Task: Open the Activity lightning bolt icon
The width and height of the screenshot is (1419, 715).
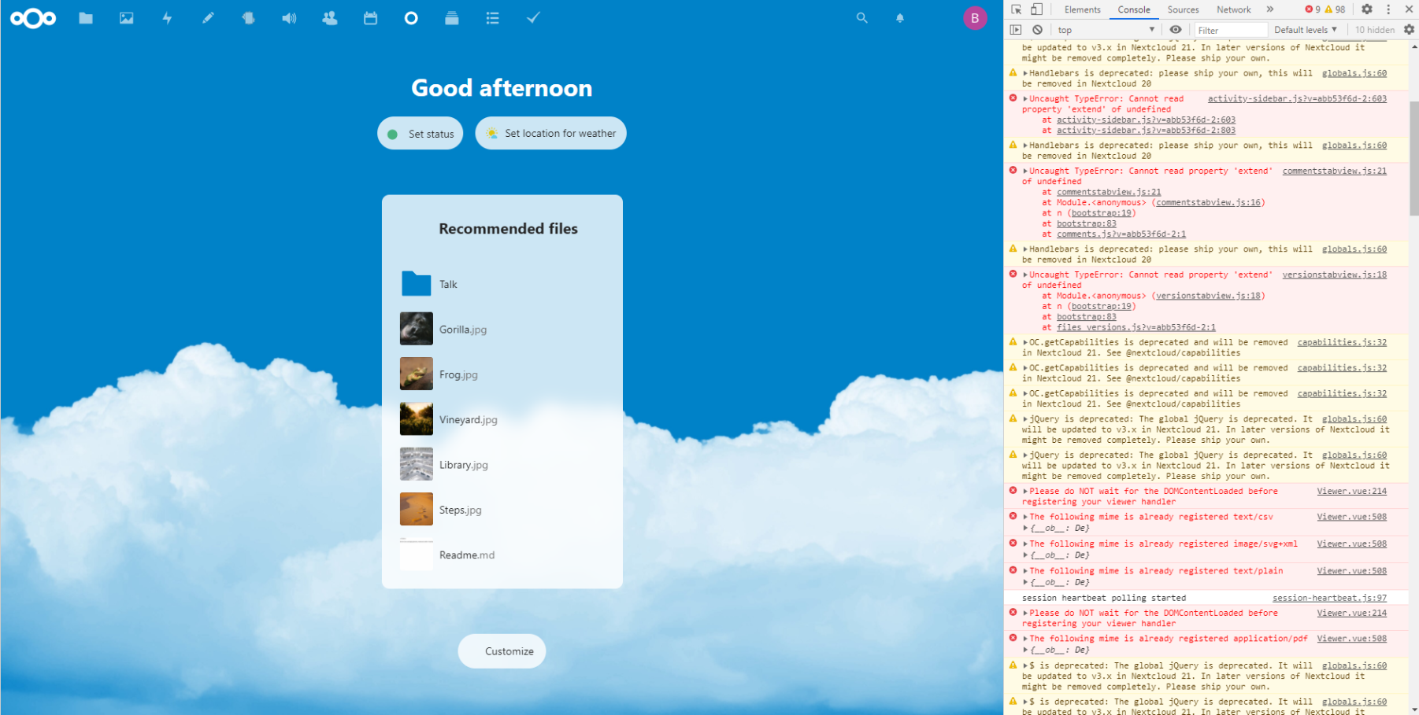Action: click(x=167, y=18)
